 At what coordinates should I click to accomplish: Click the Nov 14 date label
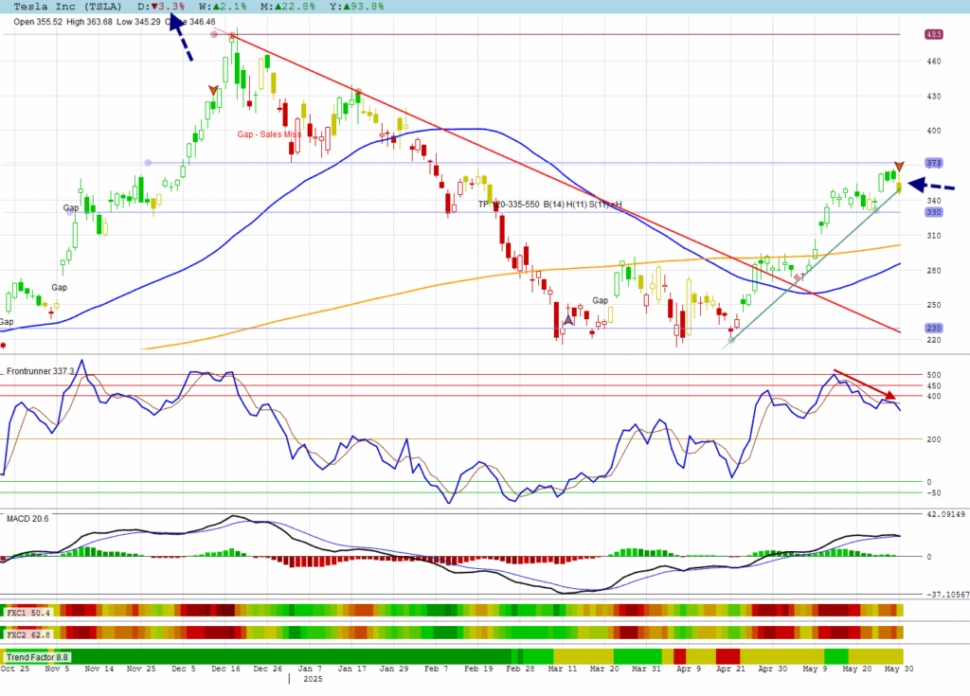coord(99,669)
